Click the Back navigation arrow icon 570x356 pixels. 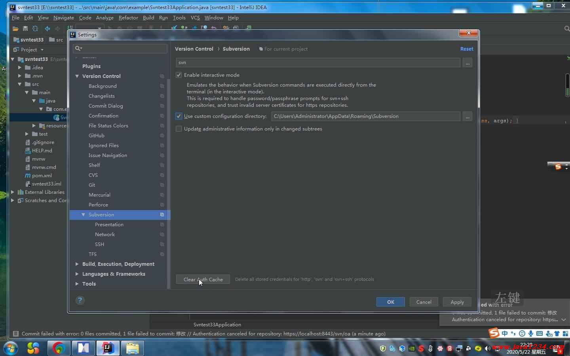(47, 28)
